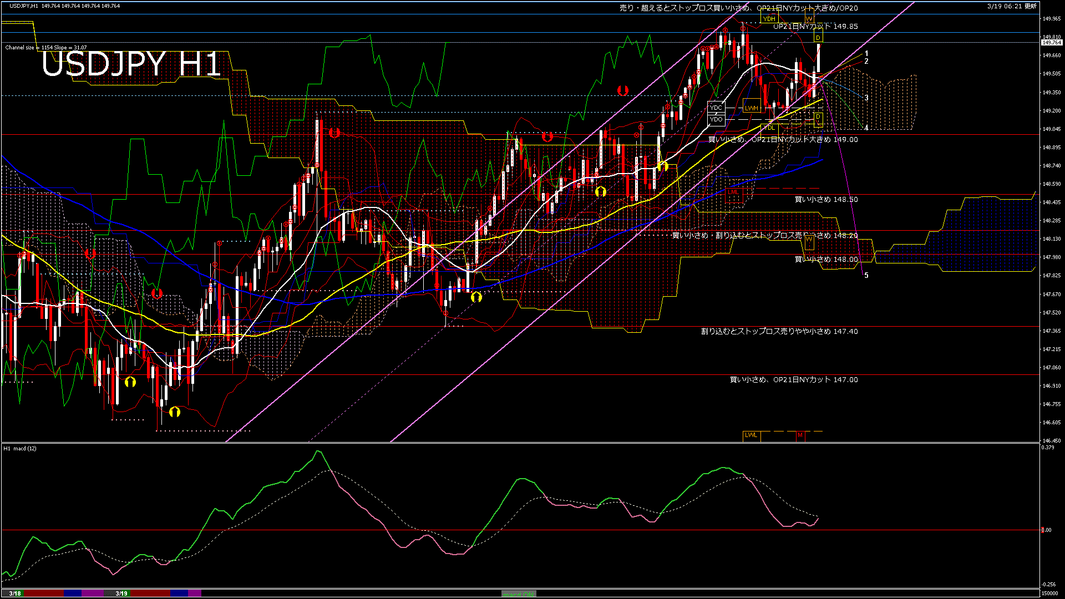
Task: Click the USDJPY H1 title text
Action: [x=131, y=64]
